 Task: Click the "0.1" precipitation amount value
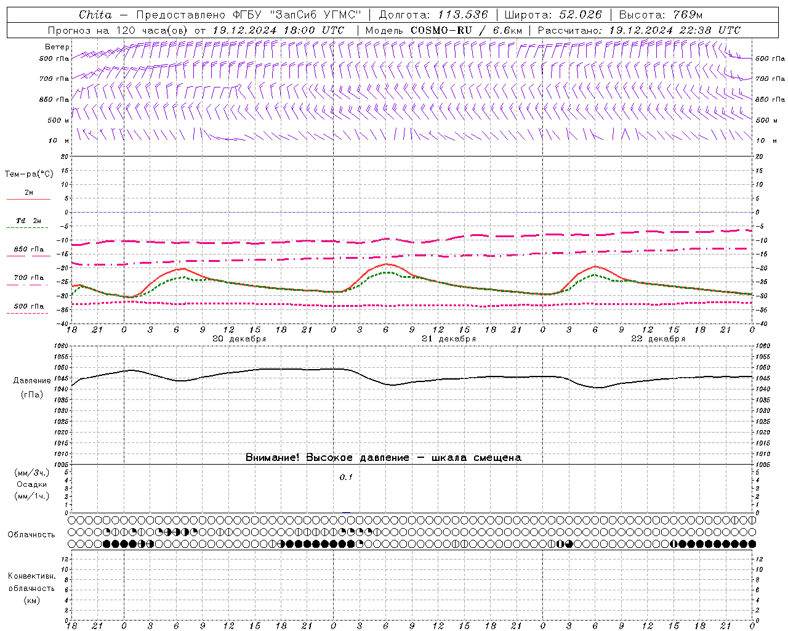[346, 477]
